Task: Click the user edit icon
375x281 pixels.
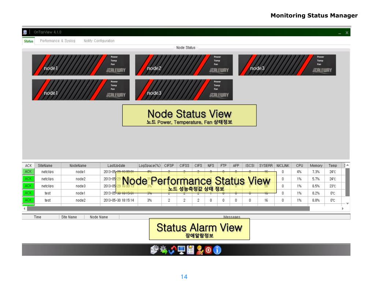Action: pos(200,250)
